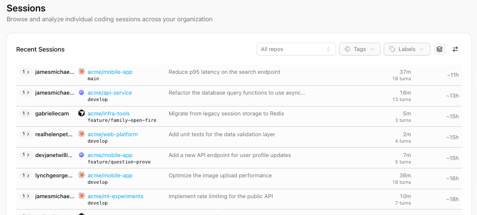Open the acme/infra-tools repo link

[x=109, y=113]
